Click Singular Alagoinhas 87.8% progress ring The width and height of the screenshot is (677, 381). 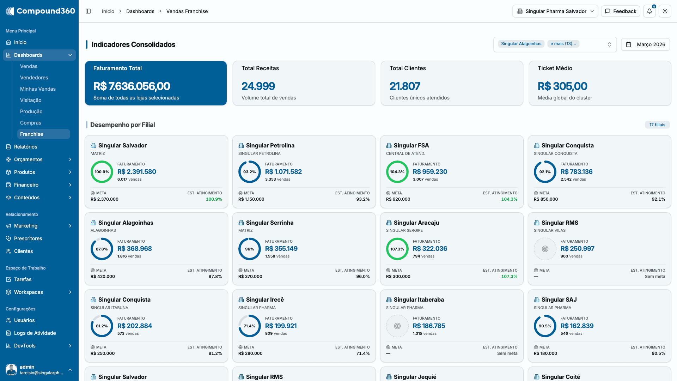[x=102, y=249]
